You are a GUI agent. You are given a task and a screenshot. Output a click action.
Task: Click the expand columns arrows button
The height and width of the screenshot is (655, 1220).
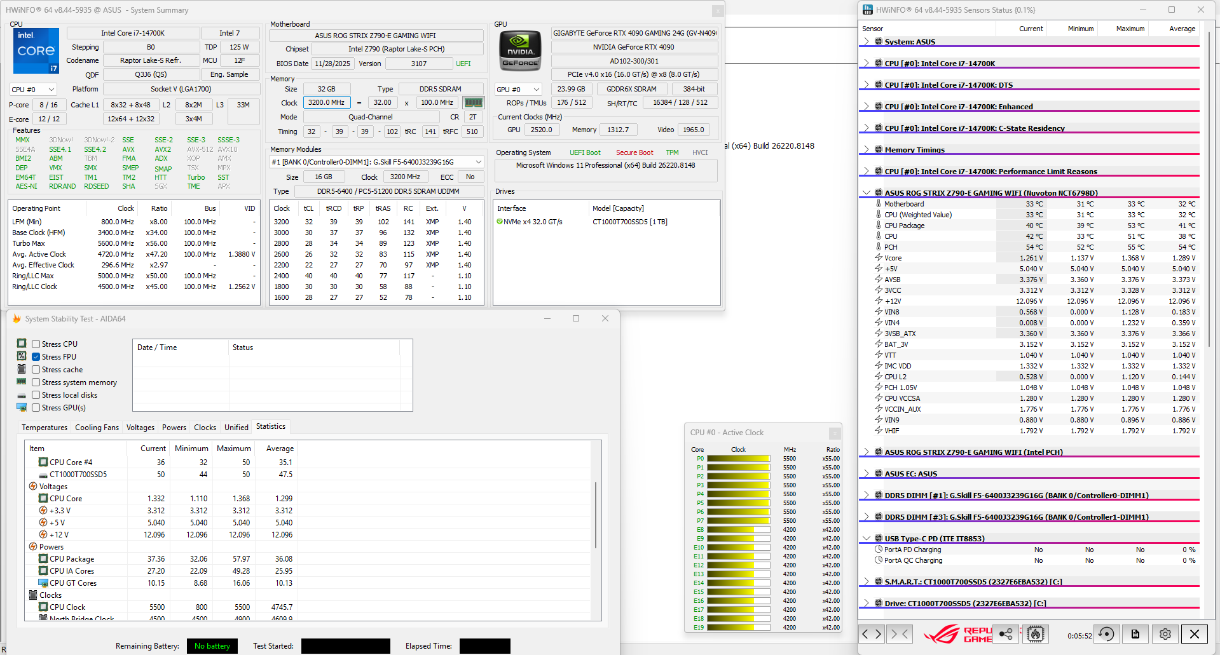coord(871,634)
